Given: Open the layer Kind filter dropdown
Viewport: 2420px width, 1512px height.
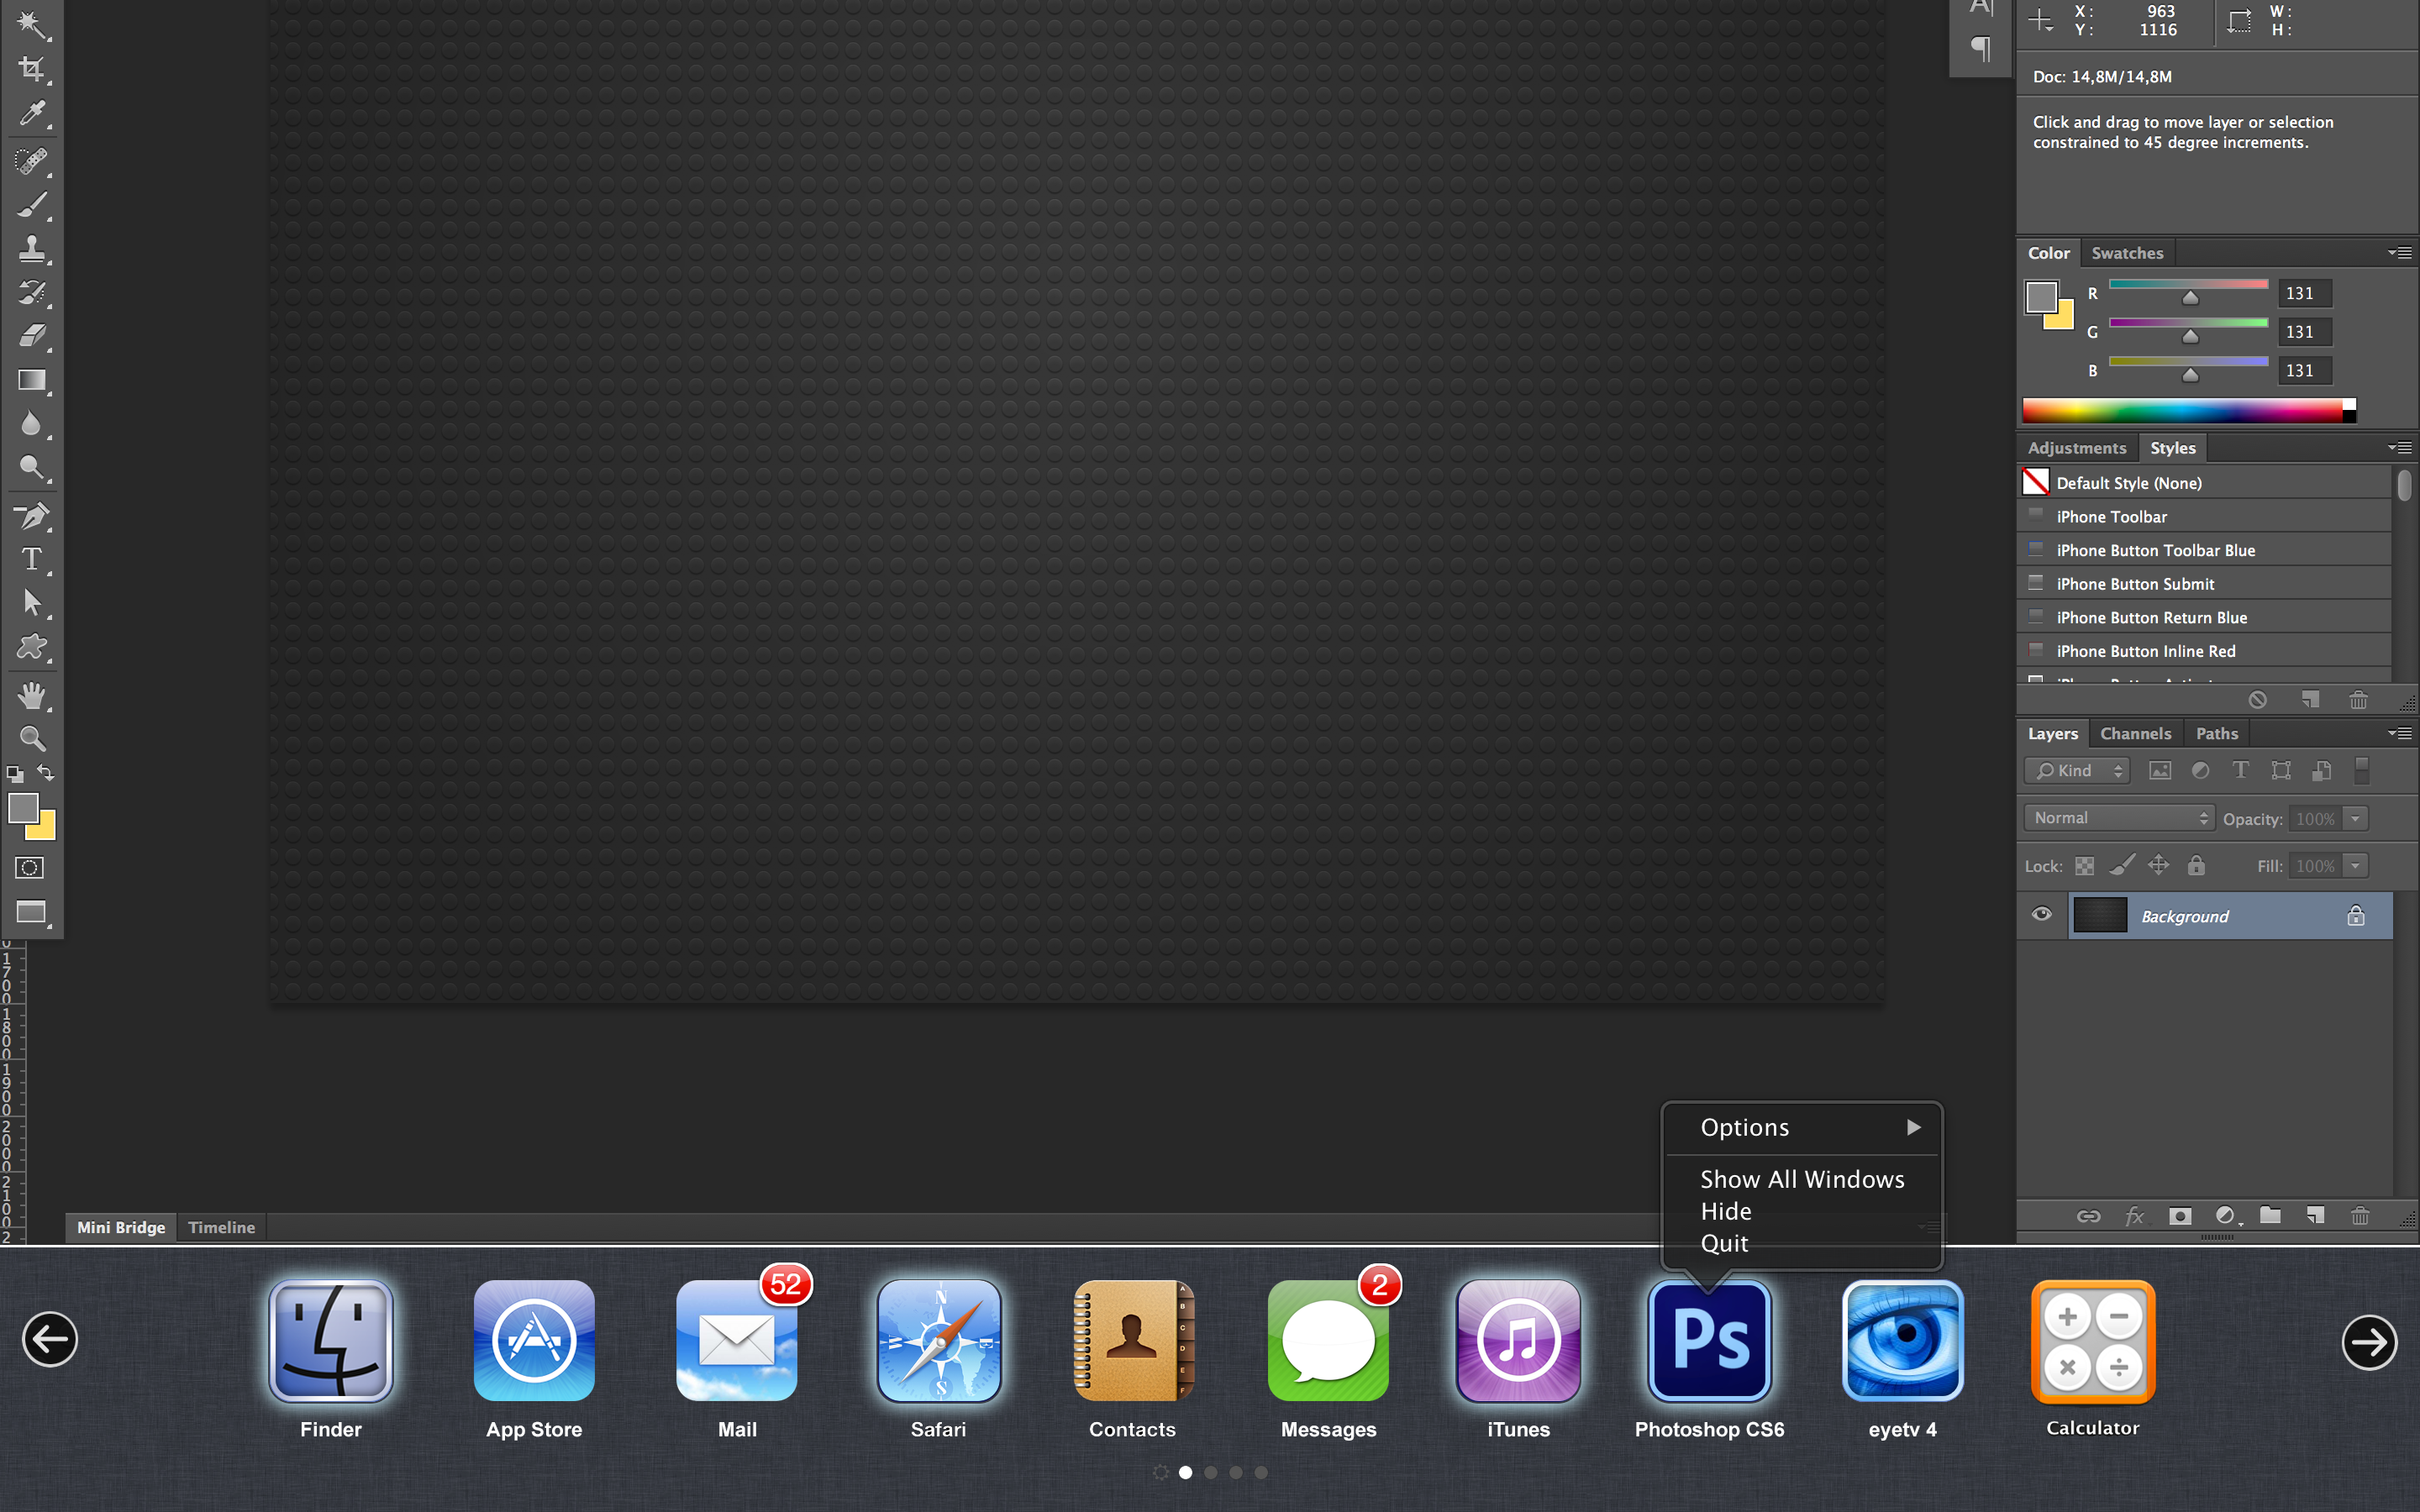Looking at the screenshot, I should 2077,770.
